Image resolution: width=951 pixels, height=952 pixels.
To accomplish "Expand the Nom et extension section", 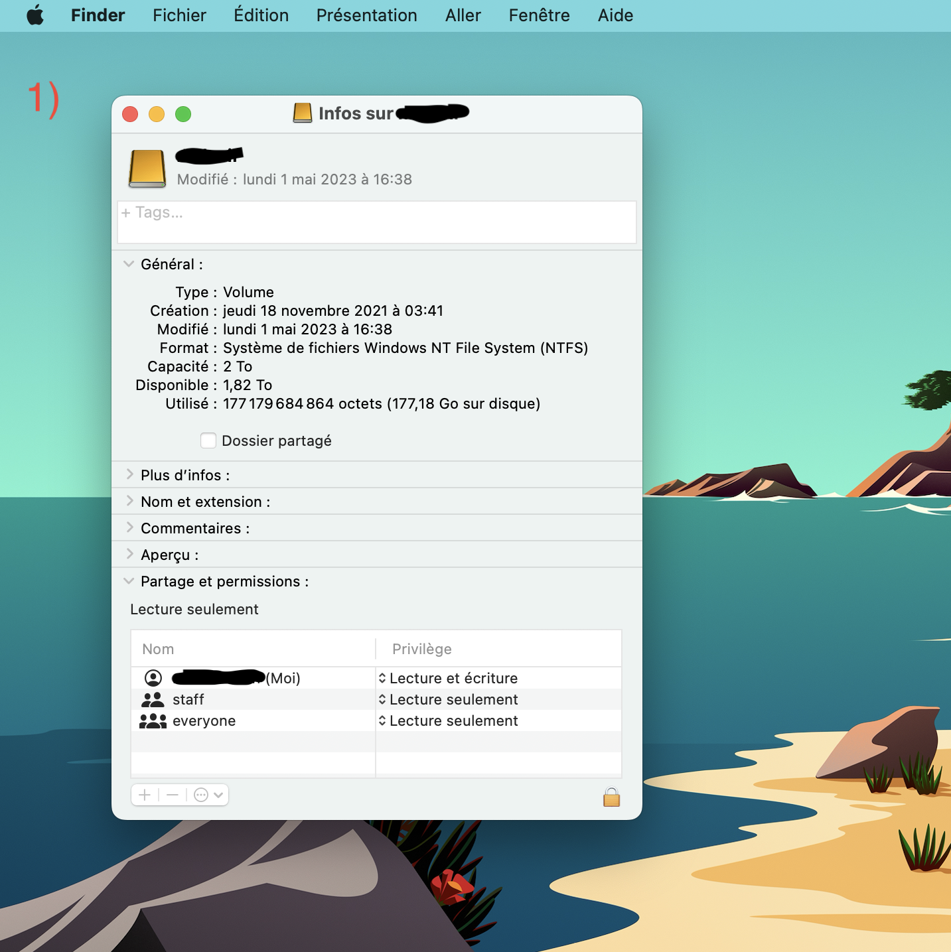I will (129, 501).
